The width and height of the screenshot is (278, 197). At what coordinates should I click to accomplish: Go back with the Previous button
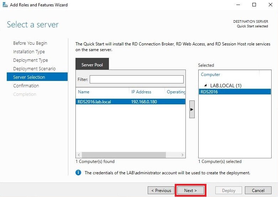click(161, 191)
